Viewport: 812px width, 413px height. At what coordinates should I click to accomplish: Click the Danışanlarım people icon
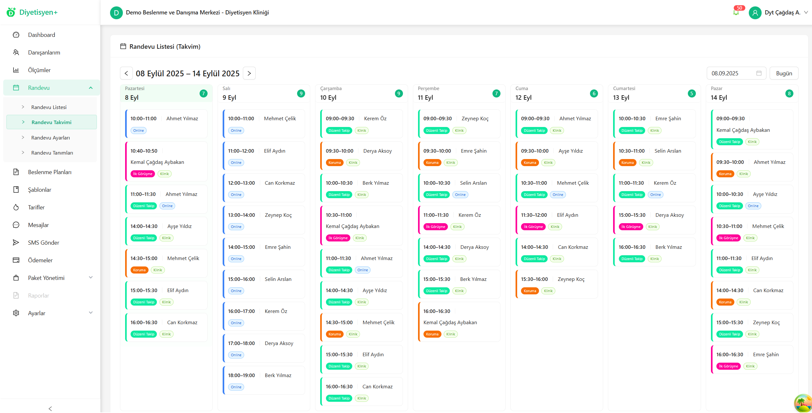click(16, 52)
